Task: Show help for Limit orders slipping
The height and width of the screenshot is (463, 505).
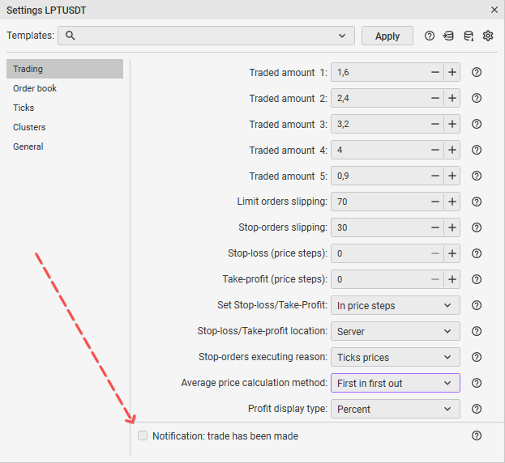Action: 477,202
